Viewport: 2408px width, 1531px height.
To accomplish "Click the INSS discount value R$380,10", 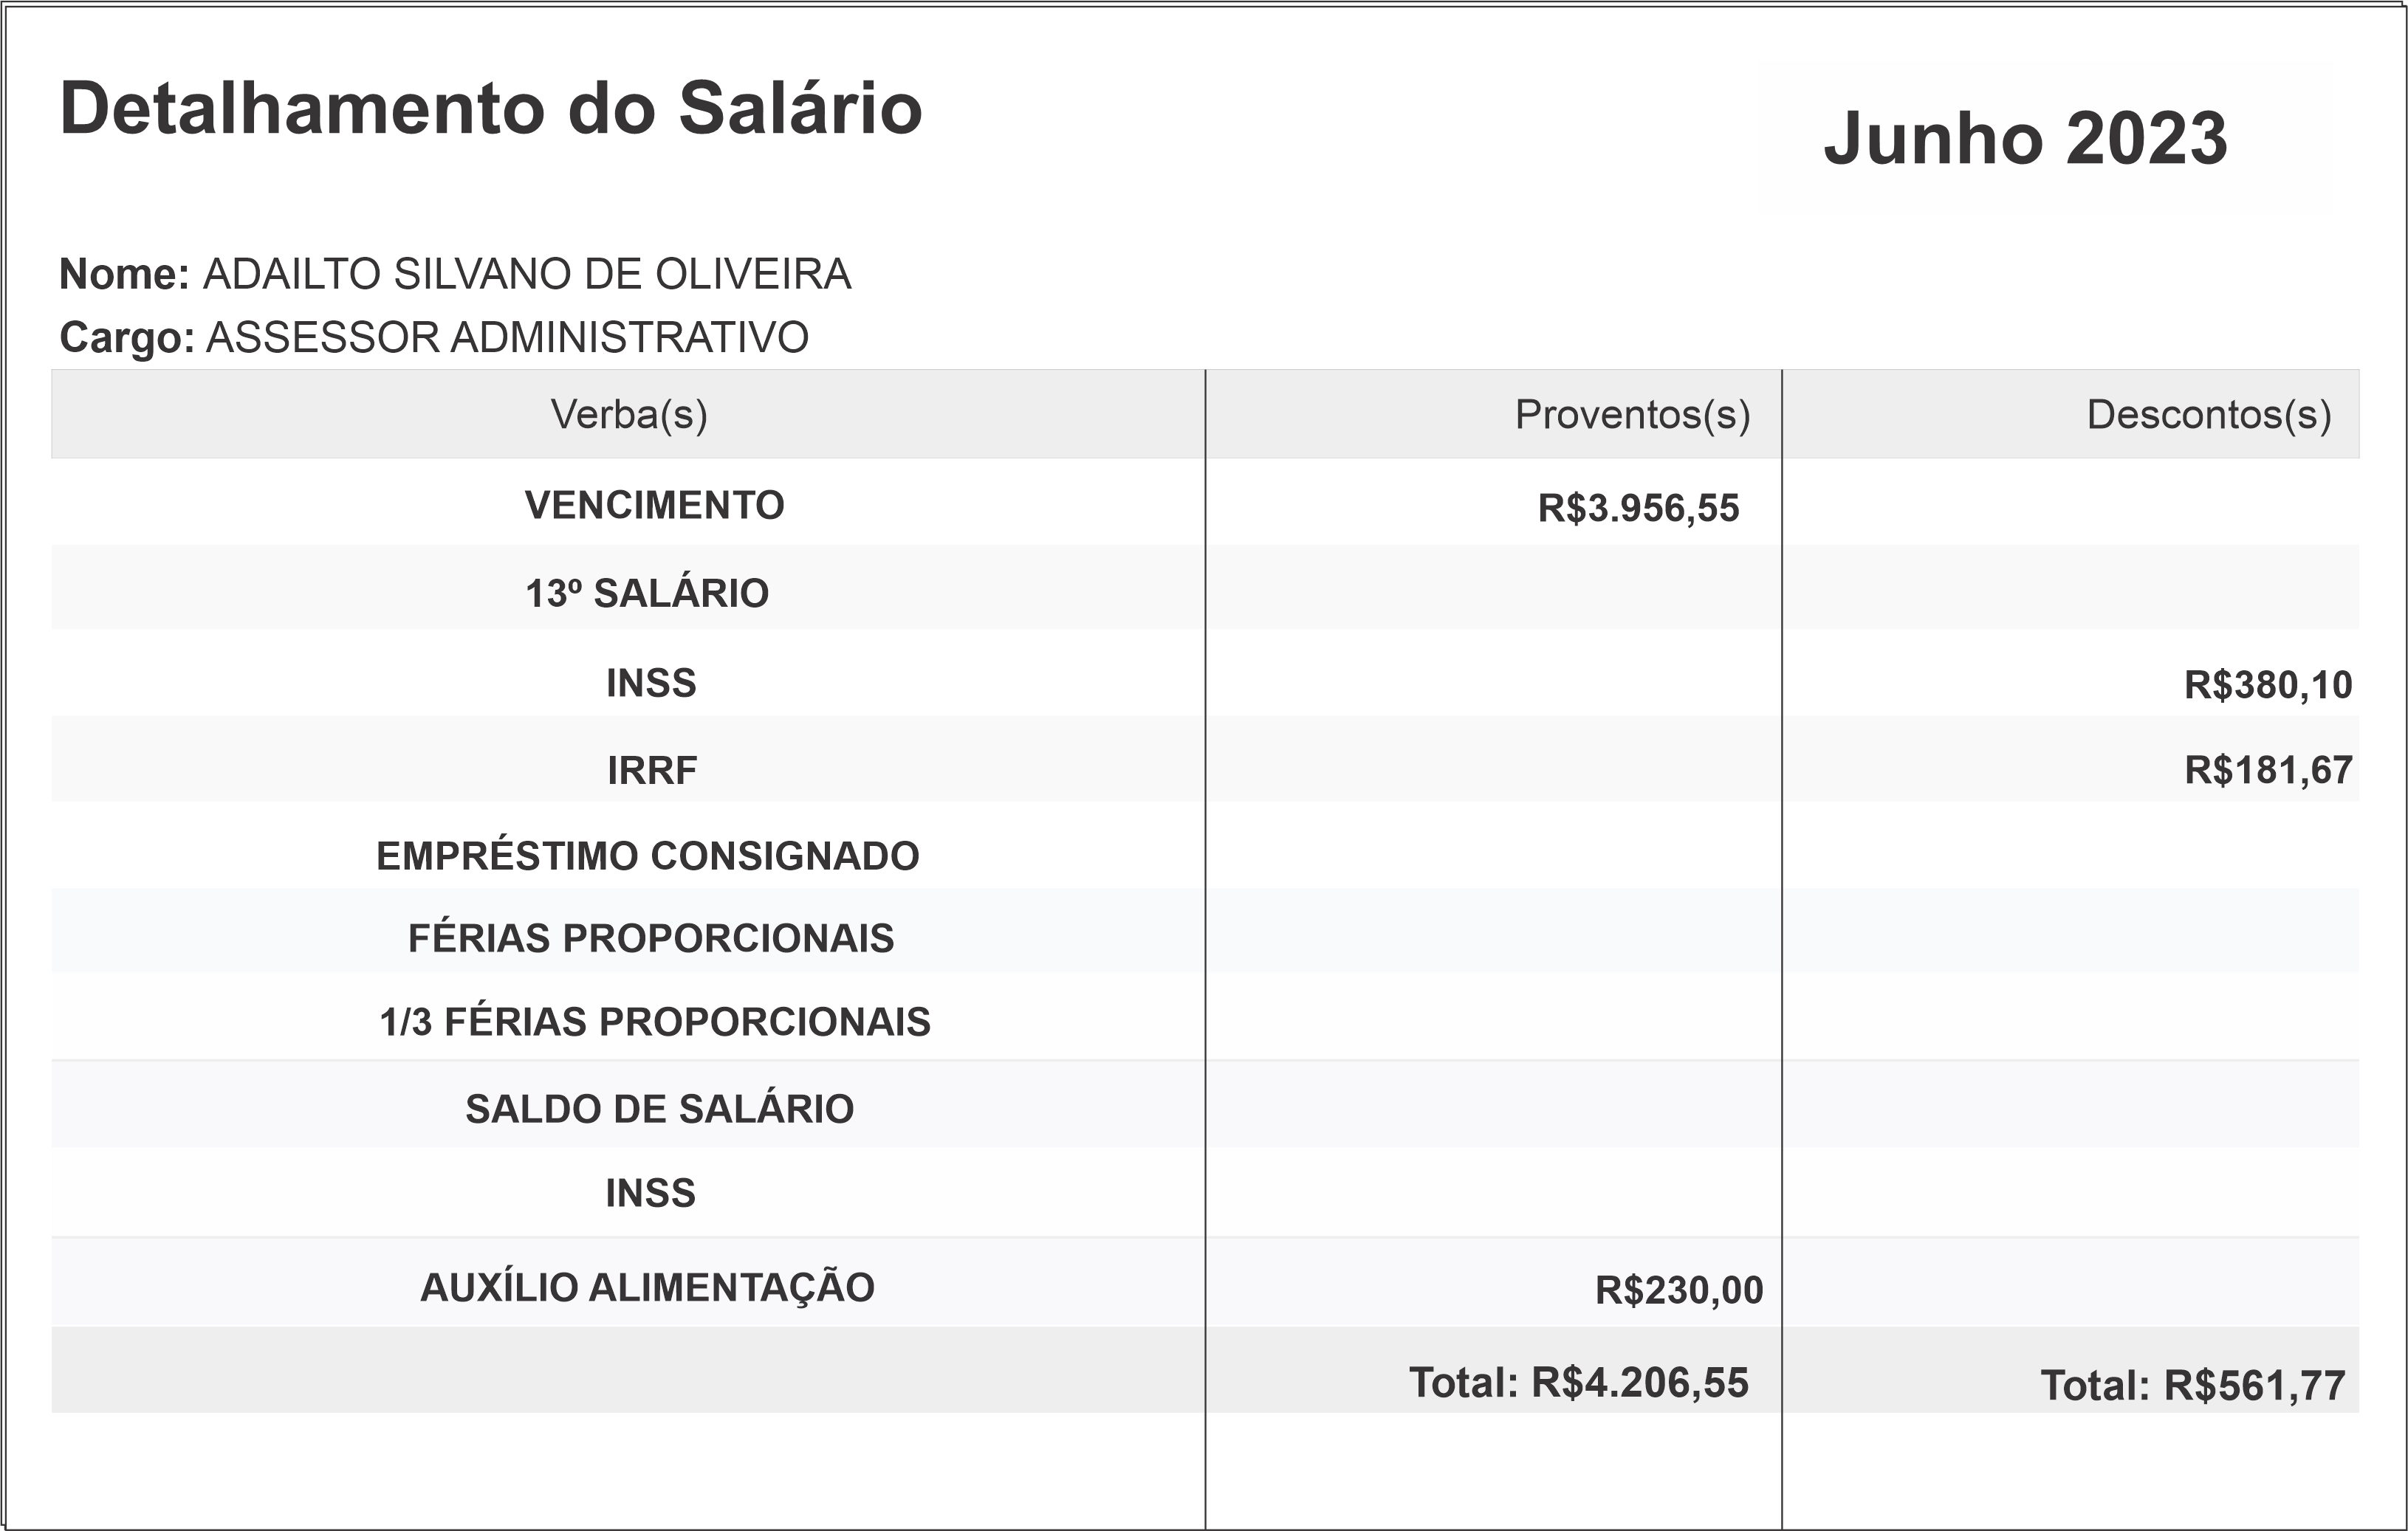I will point(2267,685).
